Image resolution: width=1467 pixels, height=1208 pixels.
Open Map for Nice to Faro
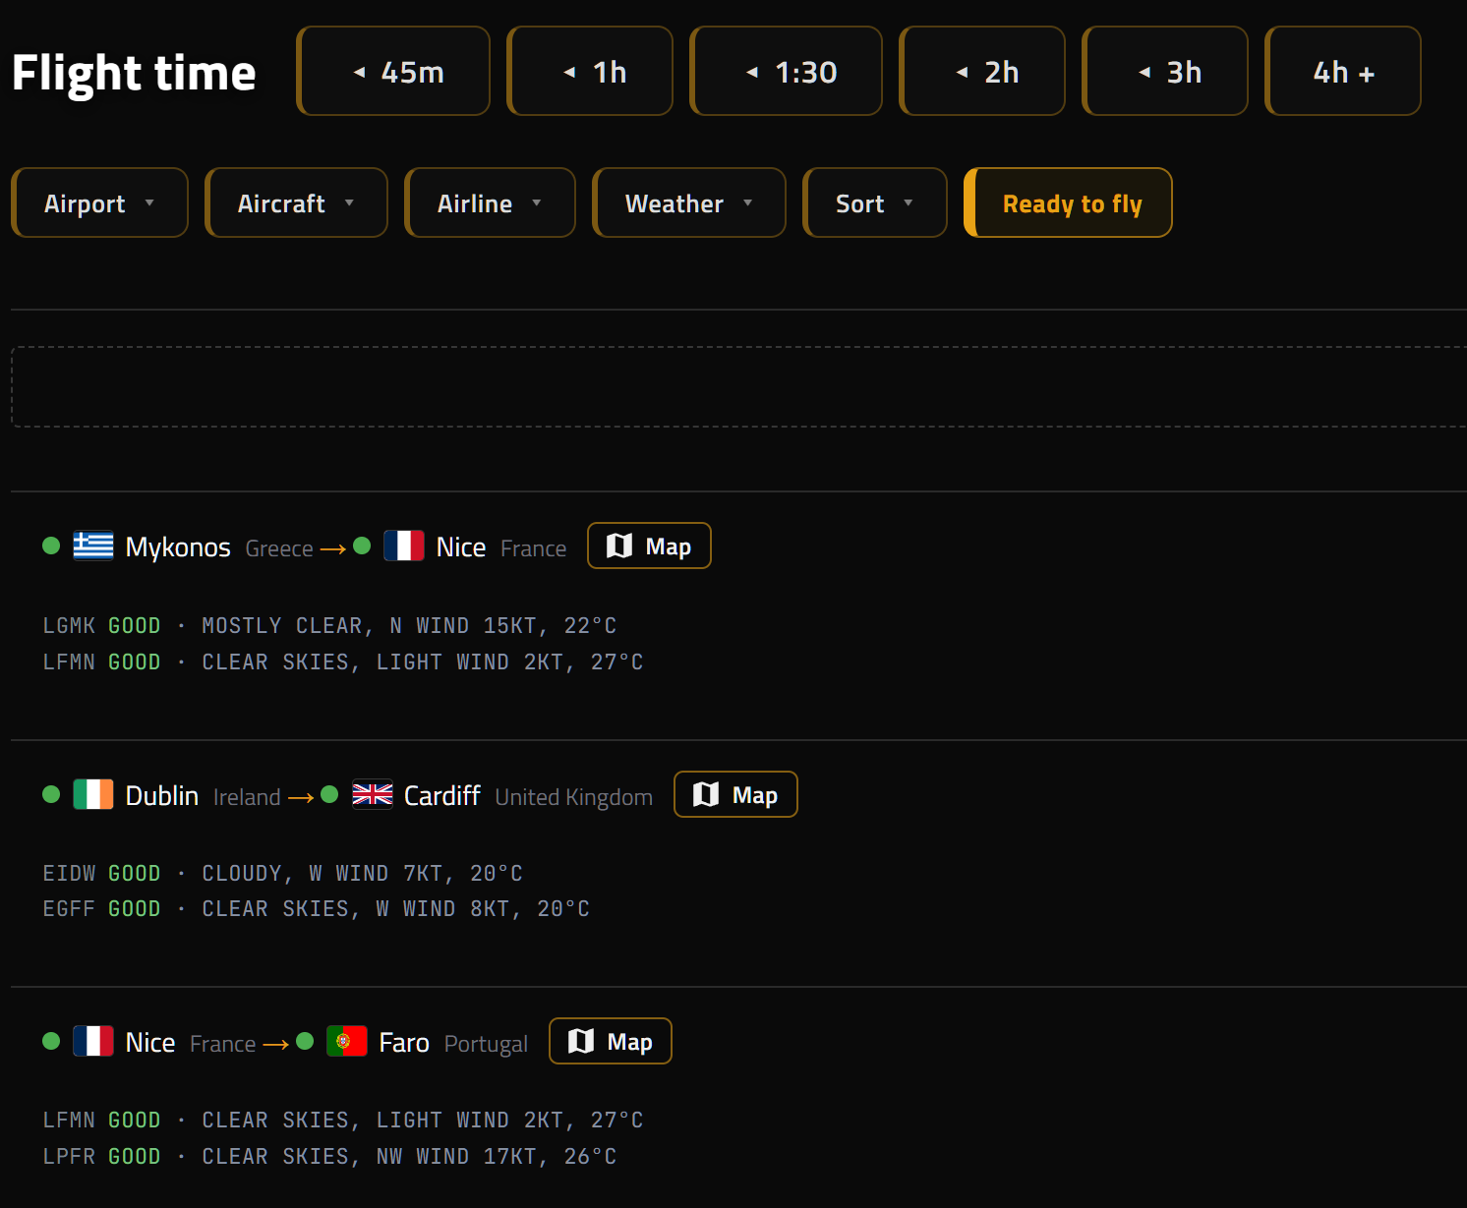tap(611, 1041)
